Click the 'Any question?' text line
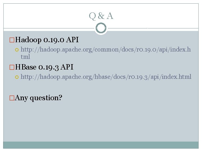Viewport: 202px width, 152px height. coord(38,98)
